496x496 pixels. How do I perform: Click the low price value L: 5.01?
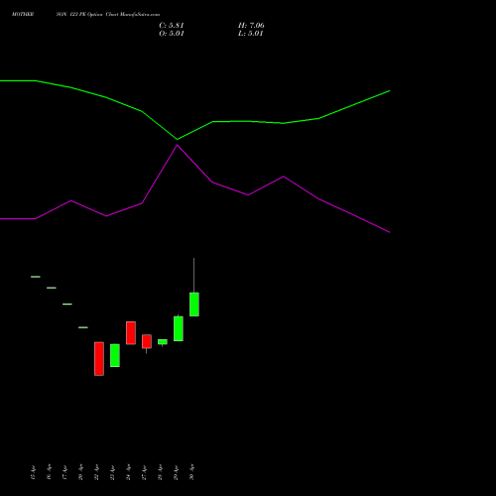(x=251, y=34)
